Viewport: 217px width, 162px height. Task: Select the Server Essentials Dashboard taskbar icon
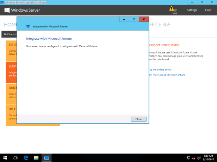[46, 158]
